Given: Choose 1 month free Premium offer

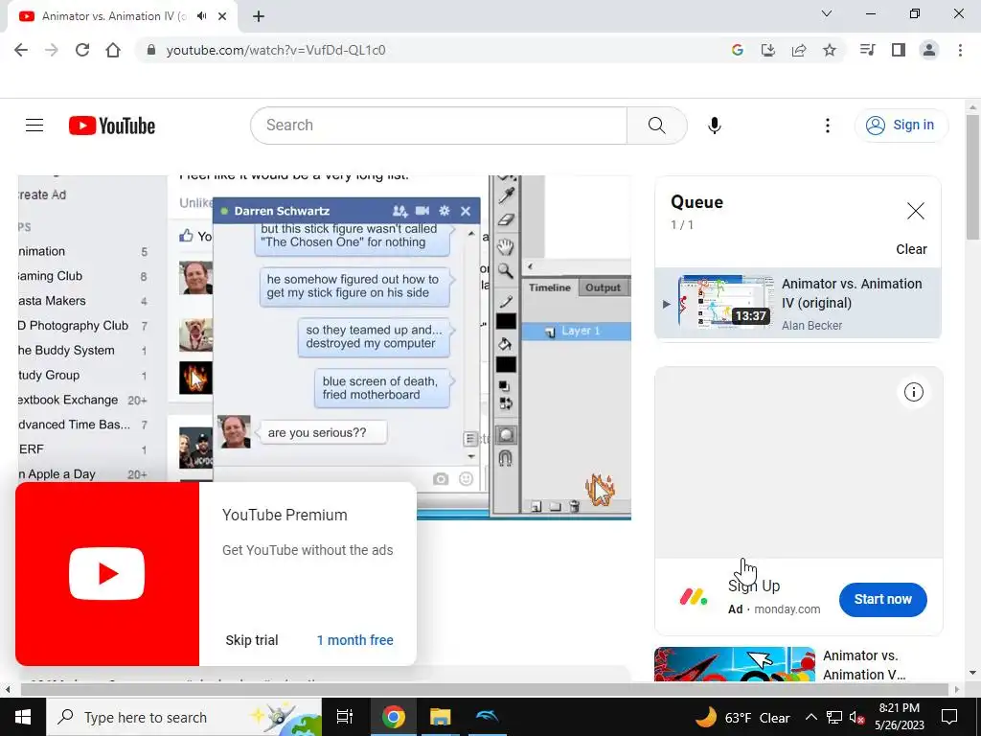Looking at the screenshot, I should coord(354,640).
